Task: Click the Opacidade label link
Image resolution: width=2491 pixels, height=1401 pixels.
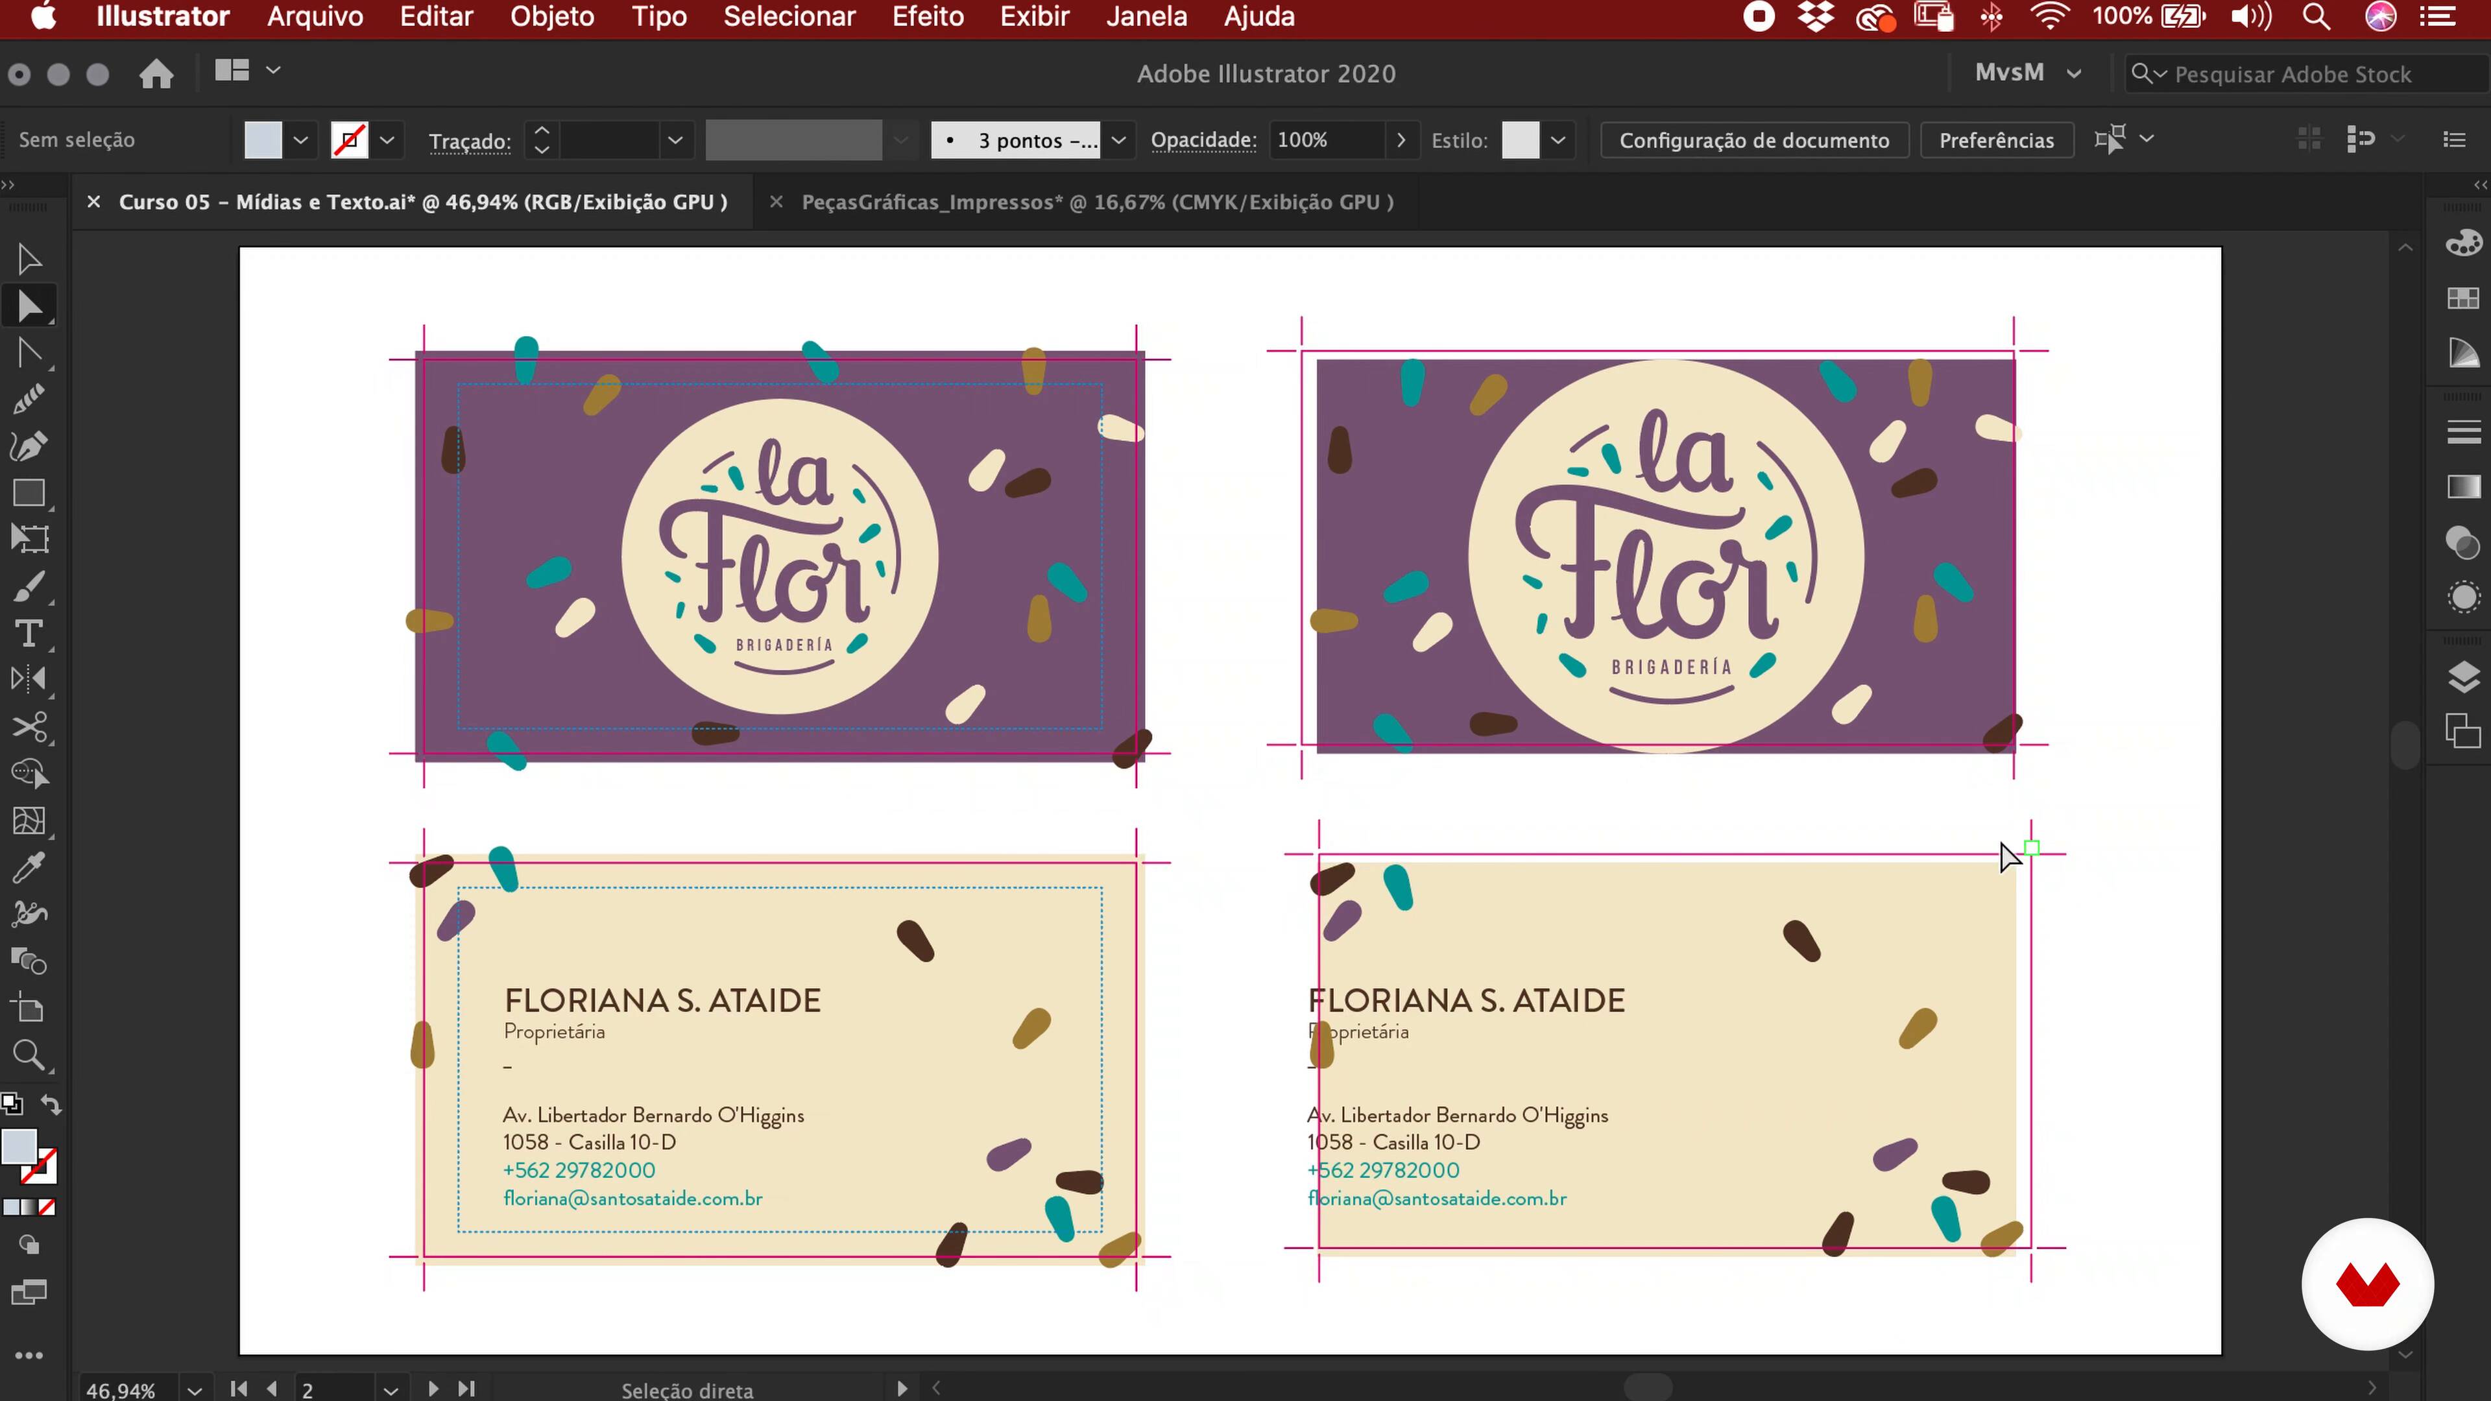Action: (x=1203, y=140)
